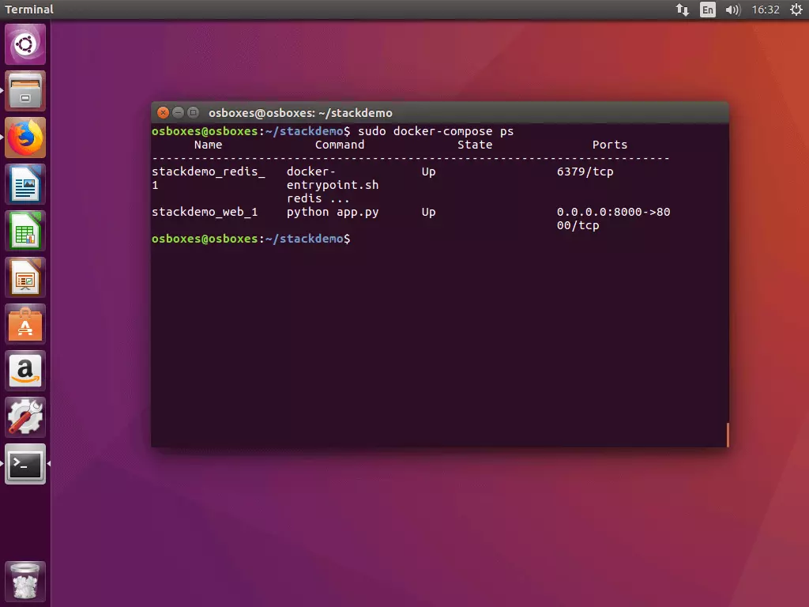Maximize the terminal window

[193, 112]
